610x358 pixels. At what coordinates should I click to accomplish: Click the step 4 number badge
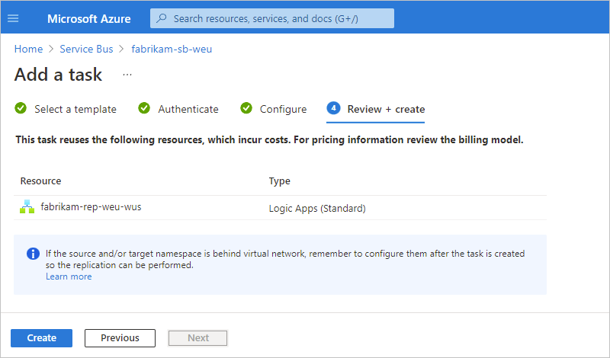(x=333, y=109)
